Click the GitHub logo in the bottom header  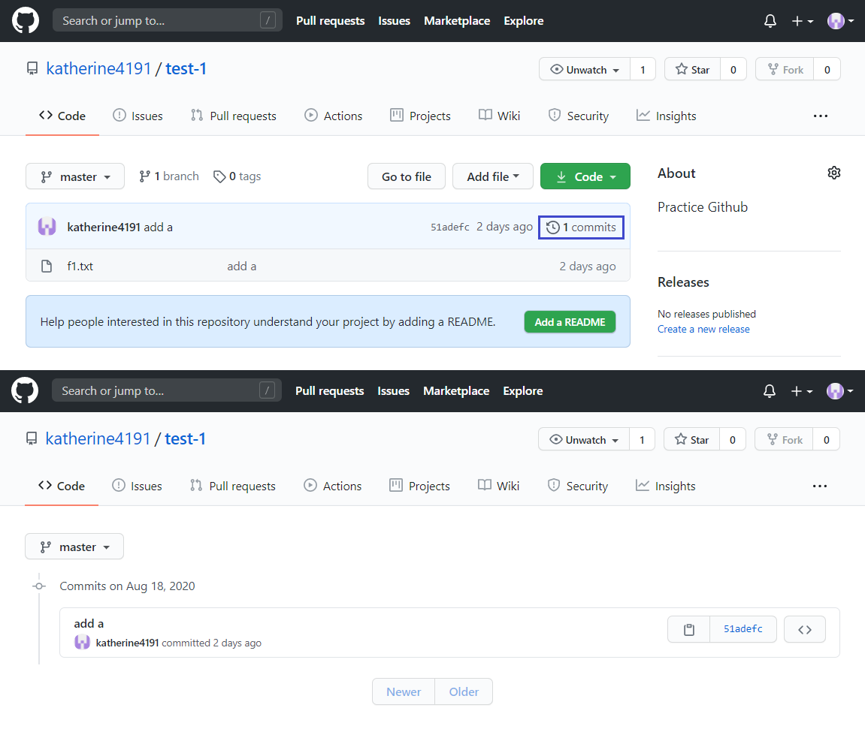pyautogui.click(x=25, y=391)
